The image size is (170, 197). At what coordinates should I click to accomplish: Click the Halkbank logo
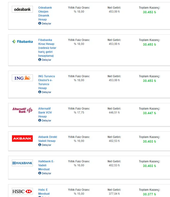click(22, 163)
